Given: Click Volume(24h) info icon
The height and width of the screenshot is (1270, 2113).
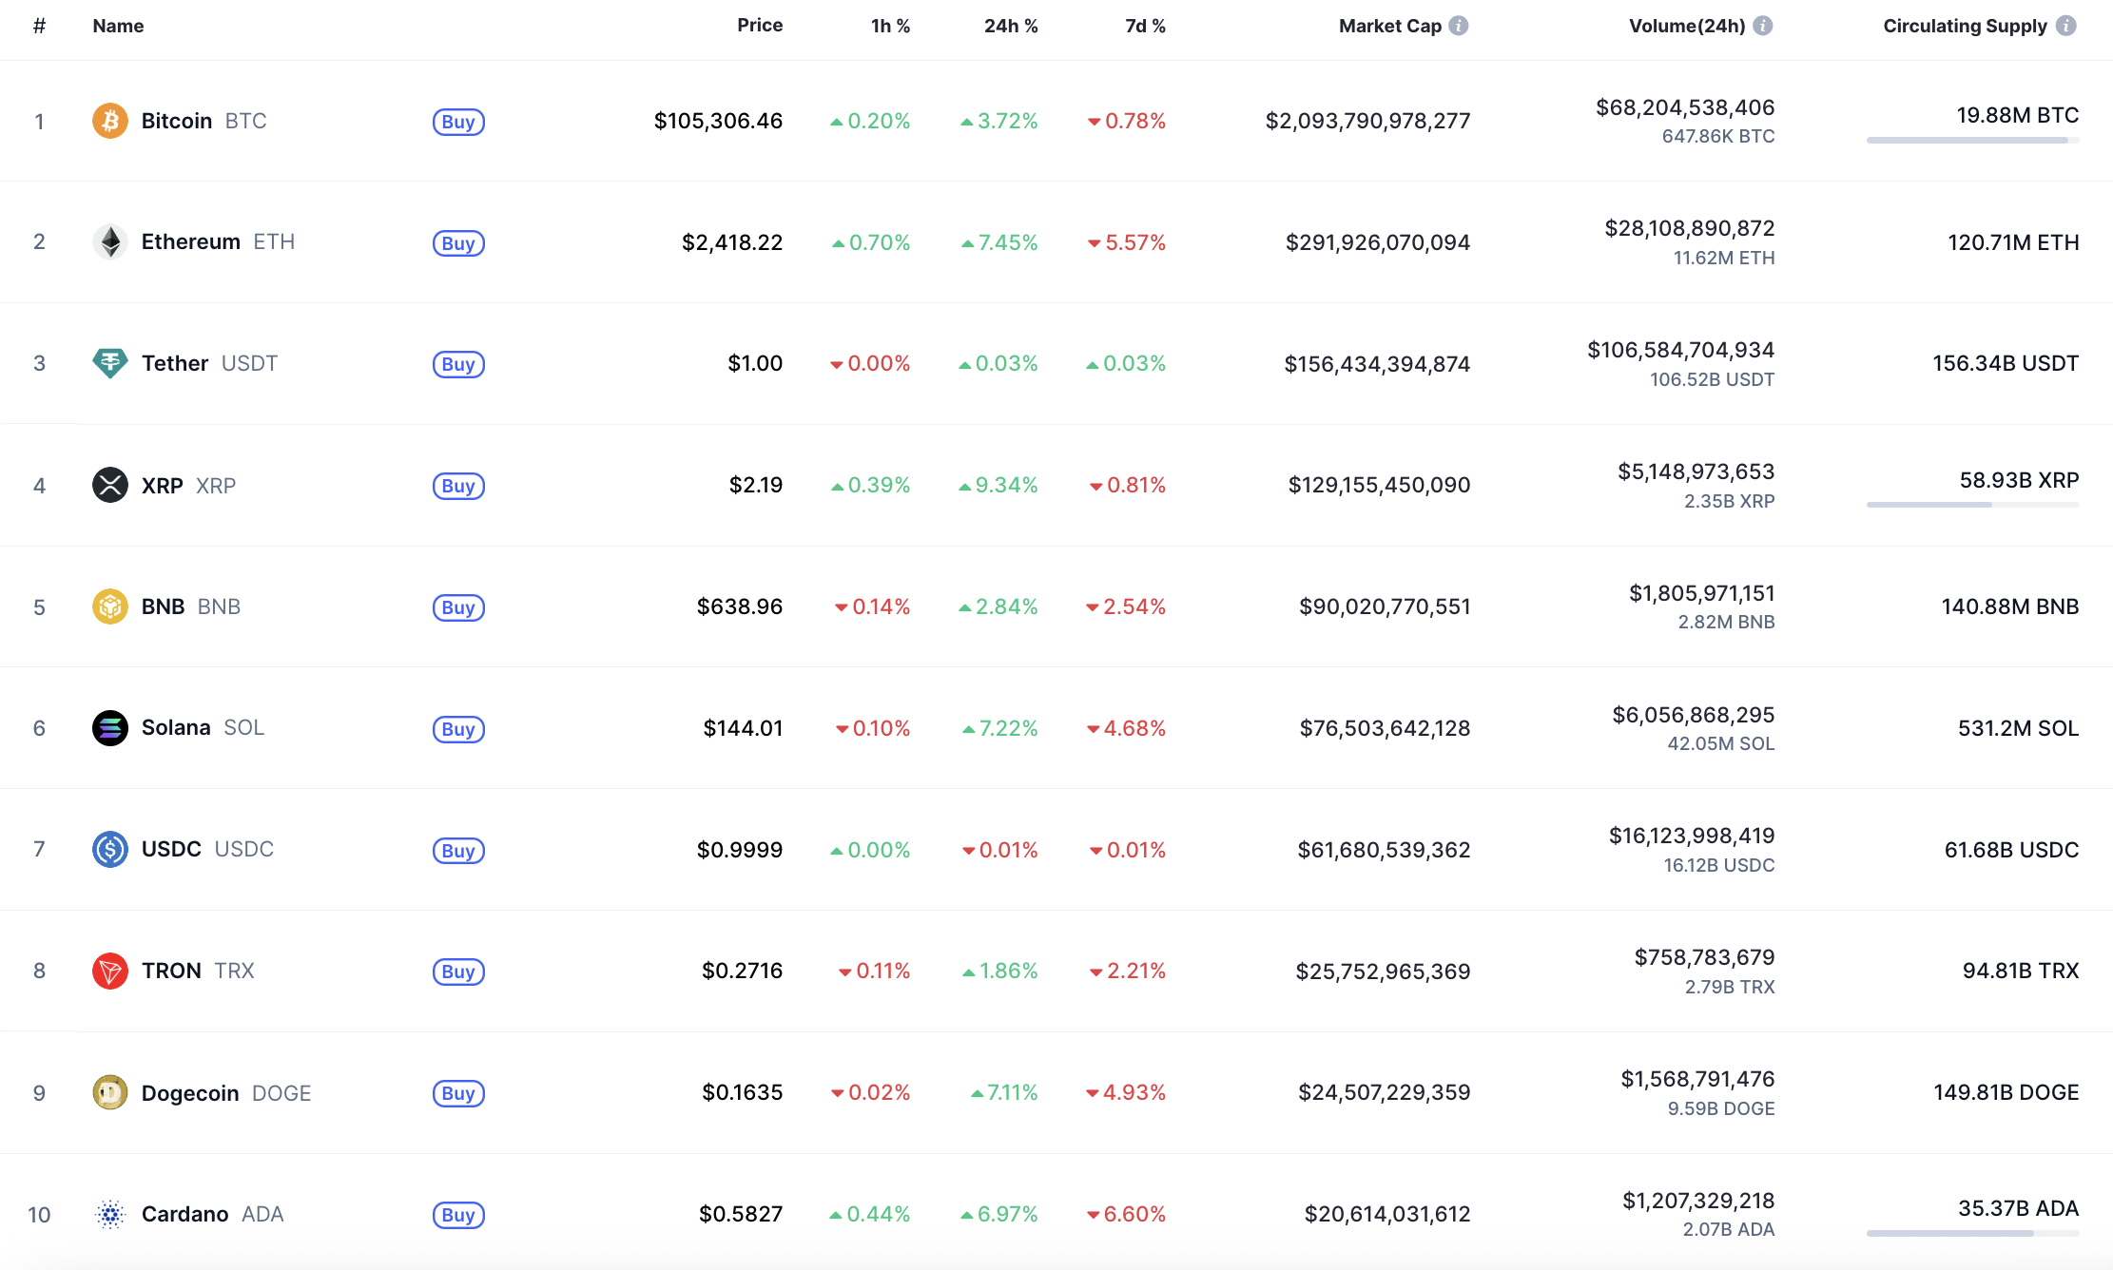Looking at the screenshot, I should [x=1762, y=26].
